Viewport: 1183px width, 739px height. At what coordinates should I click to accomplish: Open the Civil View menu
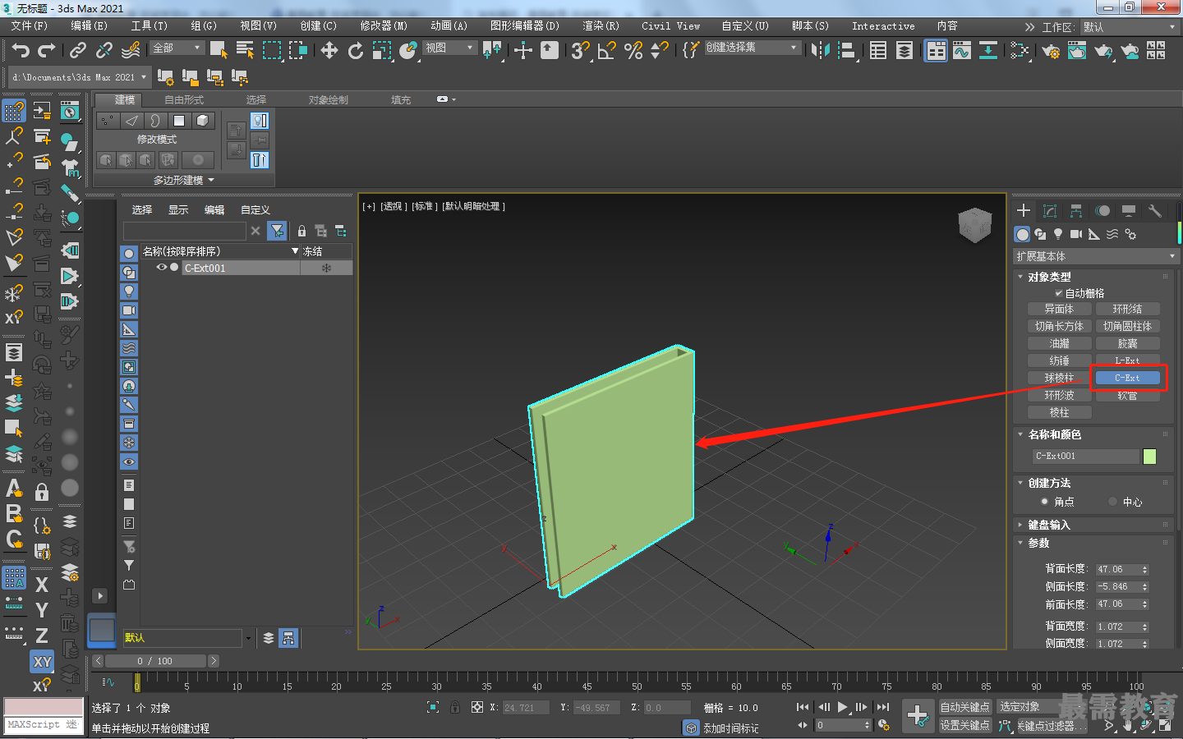coord(671,26)
